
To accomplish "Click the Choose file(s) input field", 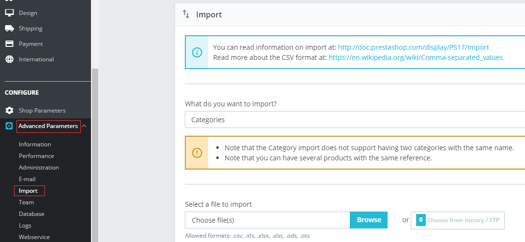I will point(267,220).
